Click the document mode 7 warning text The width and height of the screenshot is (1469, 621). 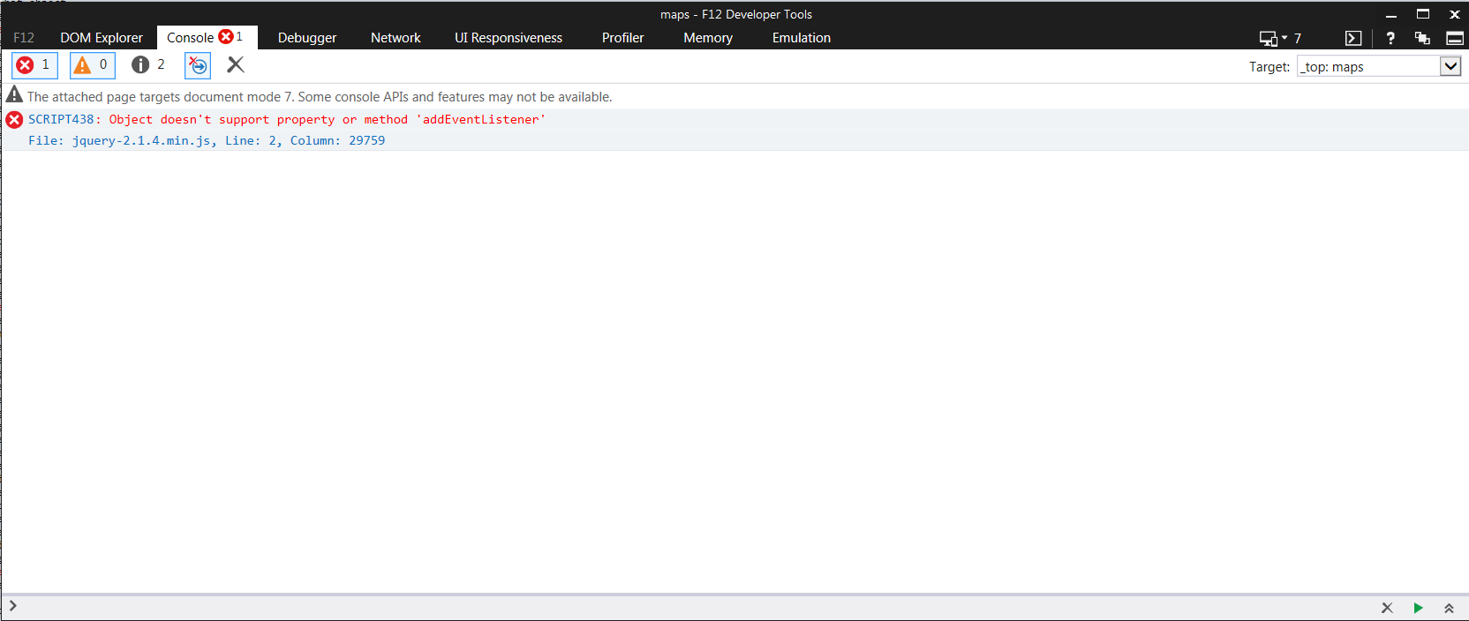[320, 97]
